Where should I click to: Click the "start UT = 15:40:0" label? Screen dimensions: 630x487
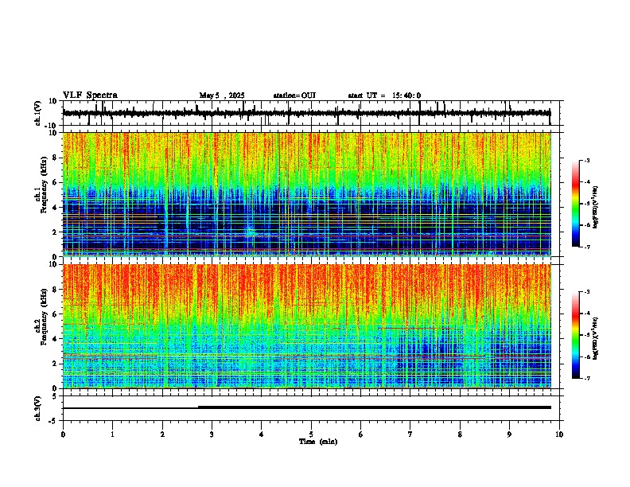click(384, 95)
